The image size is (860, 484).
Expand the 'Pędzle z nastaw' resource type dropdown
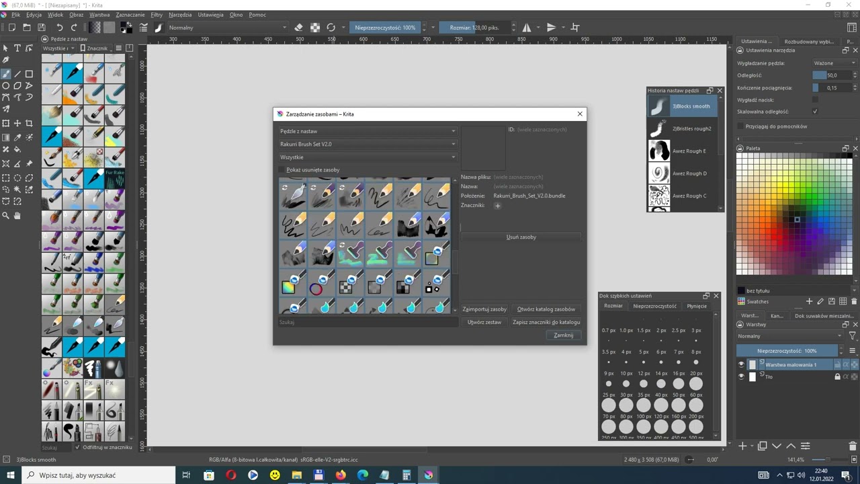[x=368, y=131]
